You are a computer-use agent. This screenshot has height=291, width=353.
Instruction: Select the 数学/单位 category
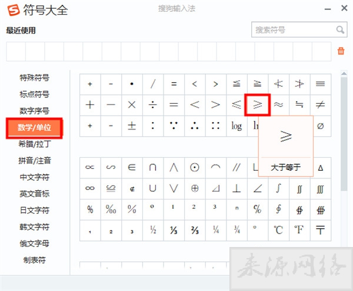(35, 127)
